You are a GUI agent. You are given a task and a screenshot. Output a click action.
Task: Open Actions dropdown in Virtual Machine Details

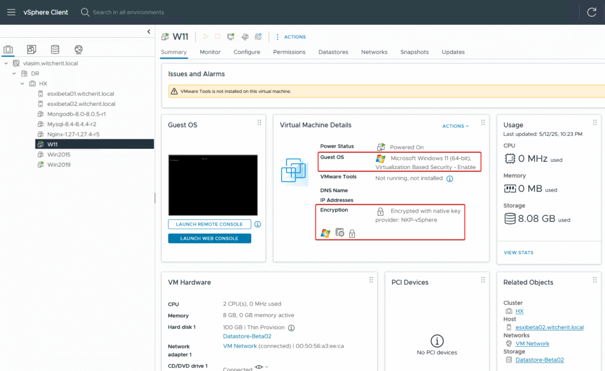[x=456, y=126]
